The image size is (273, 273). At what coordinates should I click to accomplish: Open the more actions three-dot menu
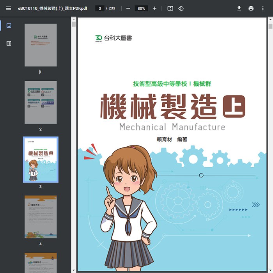(263, 8)
